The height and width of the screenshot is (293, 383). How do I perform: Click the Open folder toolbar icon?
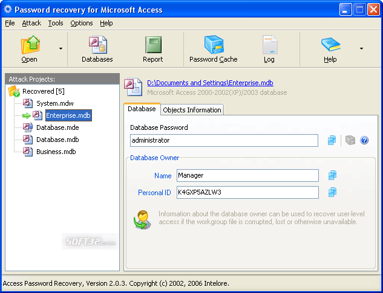click(x=30, y=45)
